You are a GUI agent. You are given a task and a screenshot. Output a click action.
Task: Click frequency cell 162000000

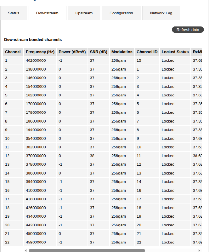tap(40, 95)
